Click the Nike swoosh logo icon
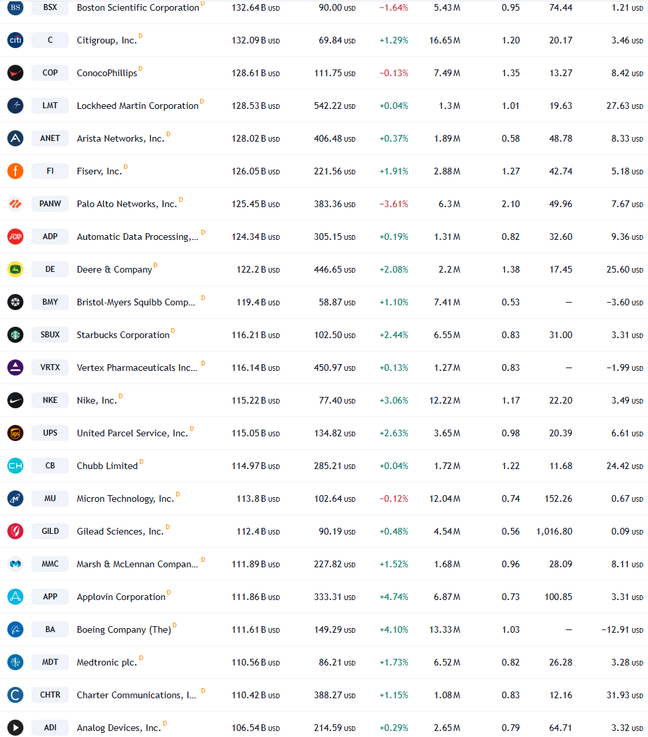Viewport: 648px width, 737px height. point(15,400)
